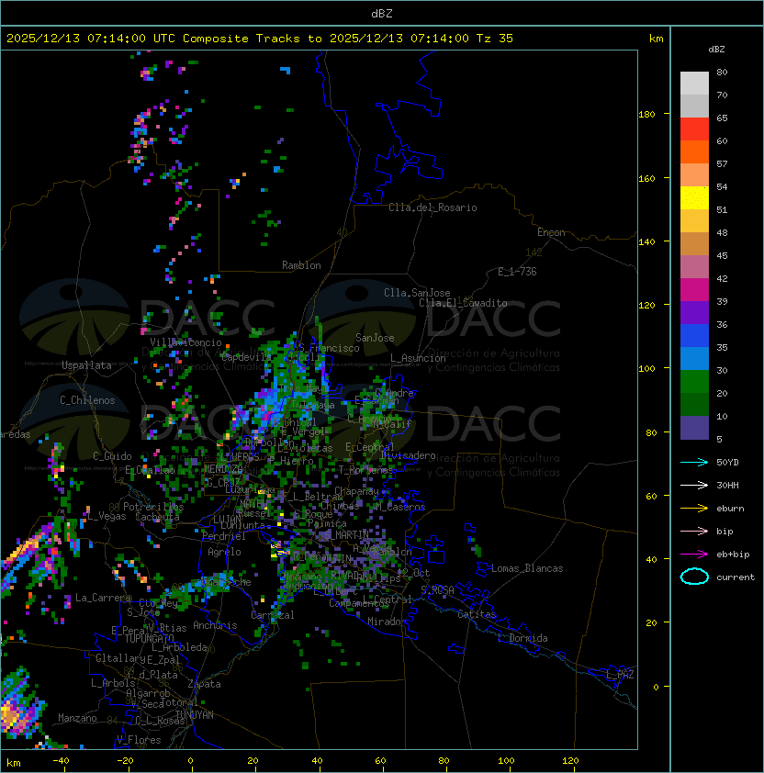This screenshot has width=764, height=773.
Task: Click the 57 value on color scale
Action: point(722,163)
